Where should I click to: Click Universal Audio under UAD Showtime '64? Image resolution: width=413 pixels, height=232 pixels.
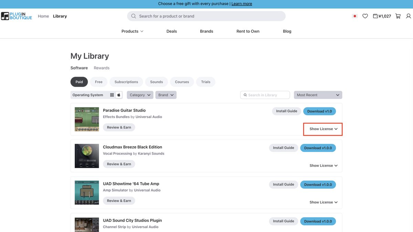147,190
